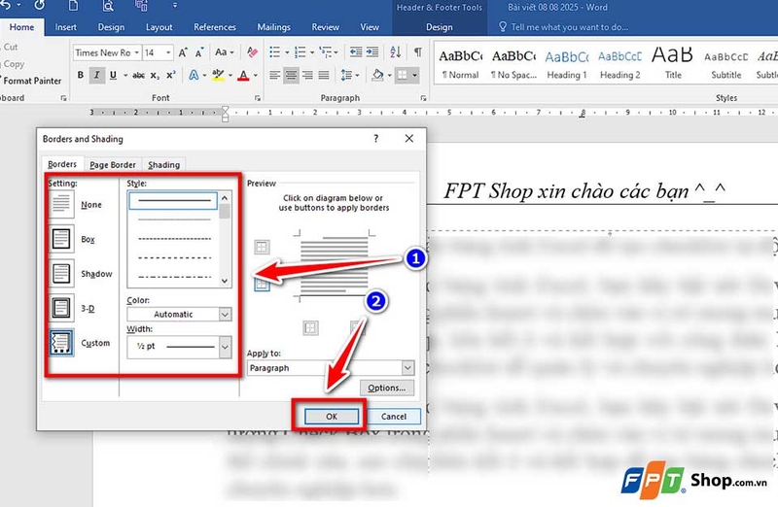This screenshot has height=507, width=778.
Task: Open the Paragraph dialog launcher
Action: [x=423, y=98]
